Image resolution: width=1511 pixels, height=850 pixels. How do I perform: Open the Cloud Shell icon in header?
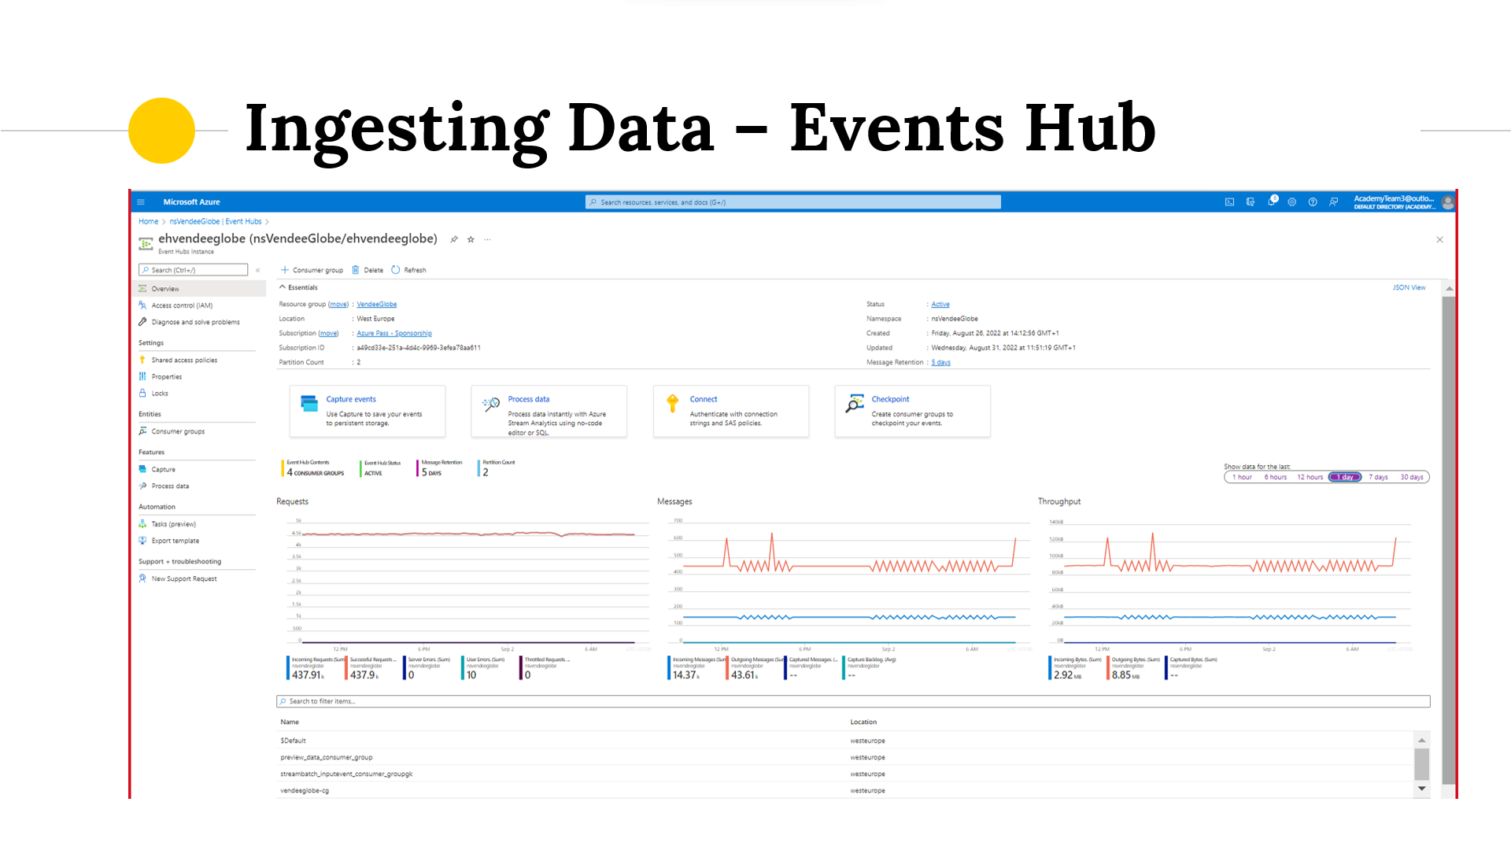1229,202
